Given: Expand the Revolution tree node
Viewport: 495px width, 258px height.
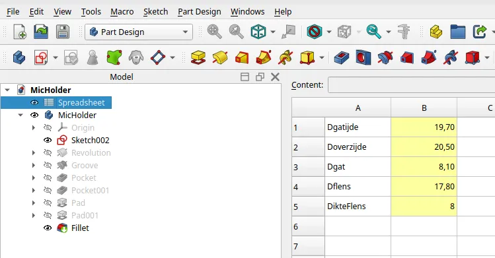Looking at the screenshot, I should [x=34, y=153].
